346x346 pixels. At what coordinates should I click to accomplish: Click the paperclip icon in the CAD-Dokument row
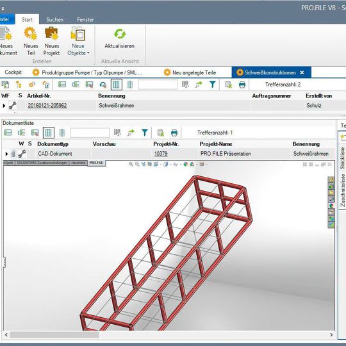click(13, 154)
